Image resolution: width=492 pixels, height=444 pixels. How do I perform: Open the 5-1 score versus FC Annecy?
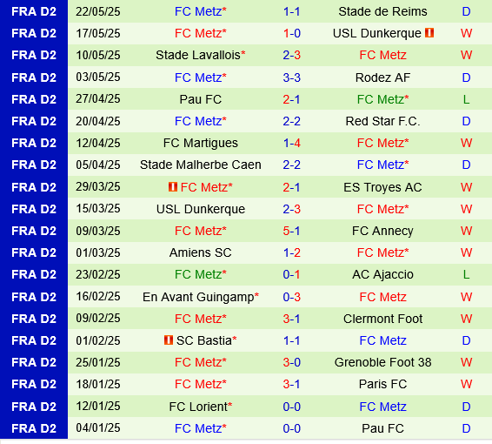(x=291, y=231)
